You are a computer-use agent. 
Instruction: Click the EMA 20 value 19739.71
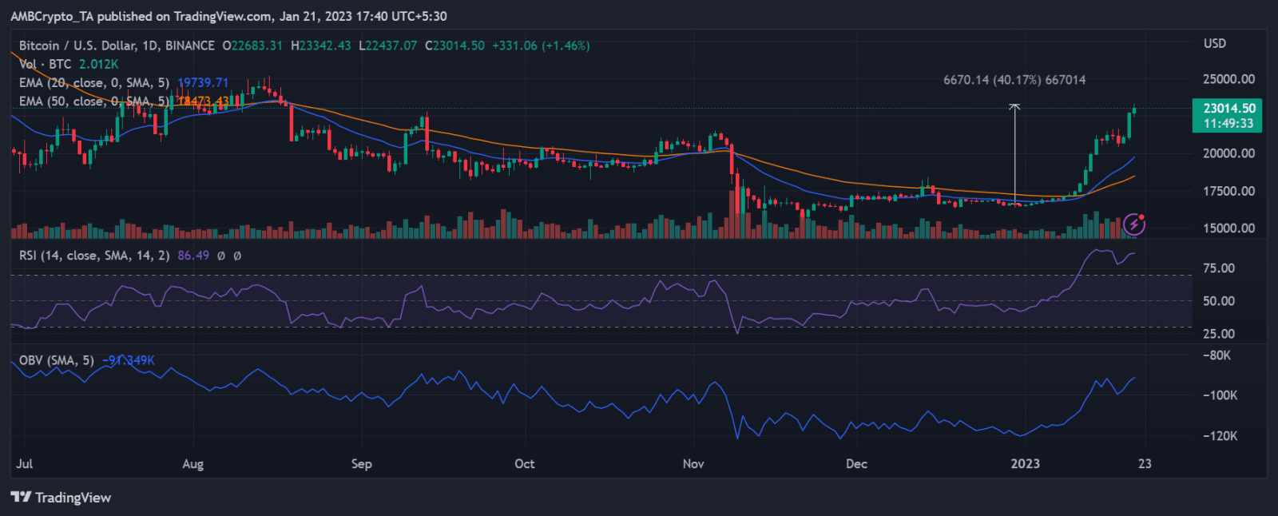(x=203, y=82)
